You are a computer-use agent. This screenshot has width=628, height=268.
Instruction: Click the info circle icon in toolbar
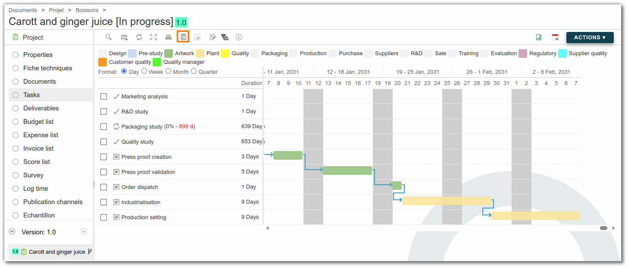coord(239,37)
